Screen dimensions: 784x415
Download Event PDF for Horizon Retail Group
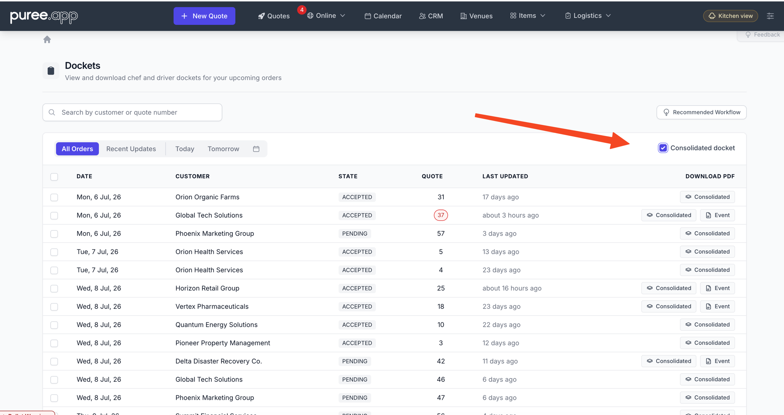[x=717, y=288]
